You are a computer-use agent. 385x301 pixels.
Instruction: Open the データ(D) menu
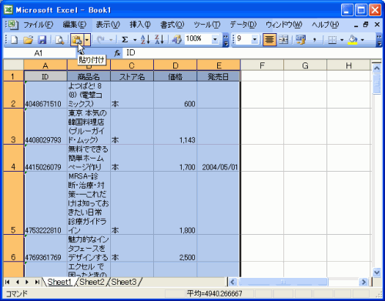pos(243,25)
